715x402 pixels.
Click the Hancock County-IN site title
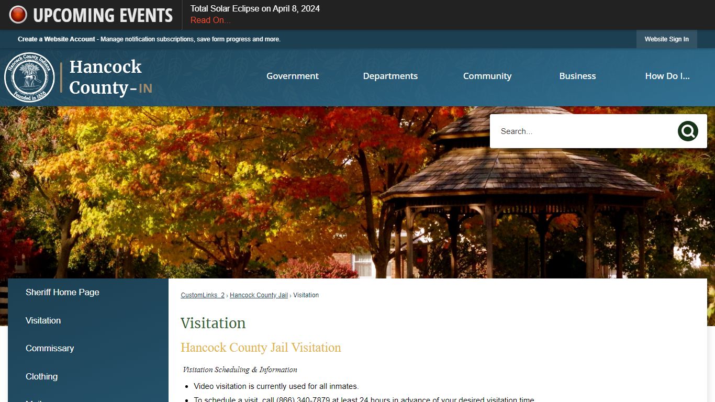pos(110,77)
